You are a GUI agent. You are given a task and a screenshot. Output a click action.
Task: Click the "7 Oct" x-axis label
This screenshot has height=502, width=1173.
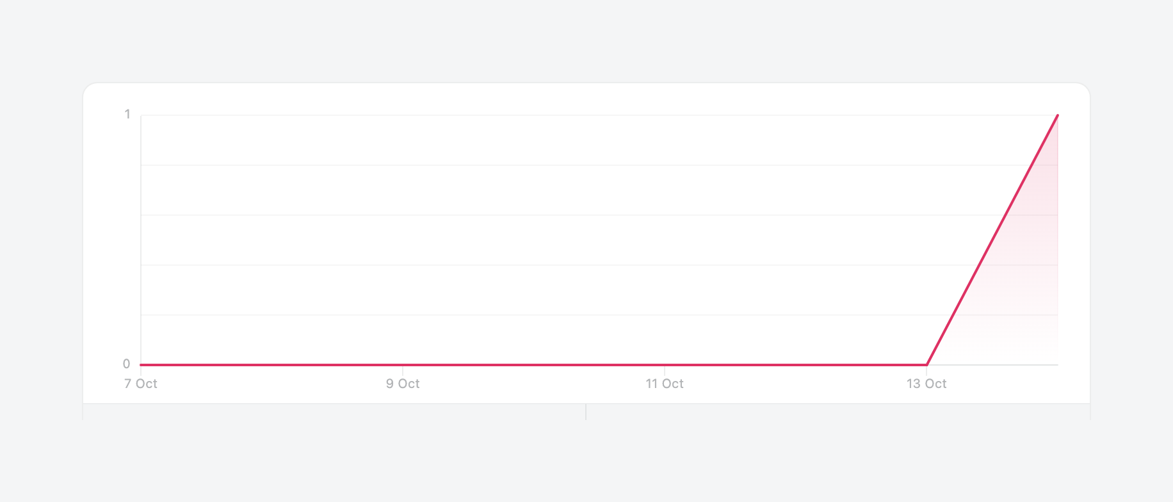click(x=141, y=384)
